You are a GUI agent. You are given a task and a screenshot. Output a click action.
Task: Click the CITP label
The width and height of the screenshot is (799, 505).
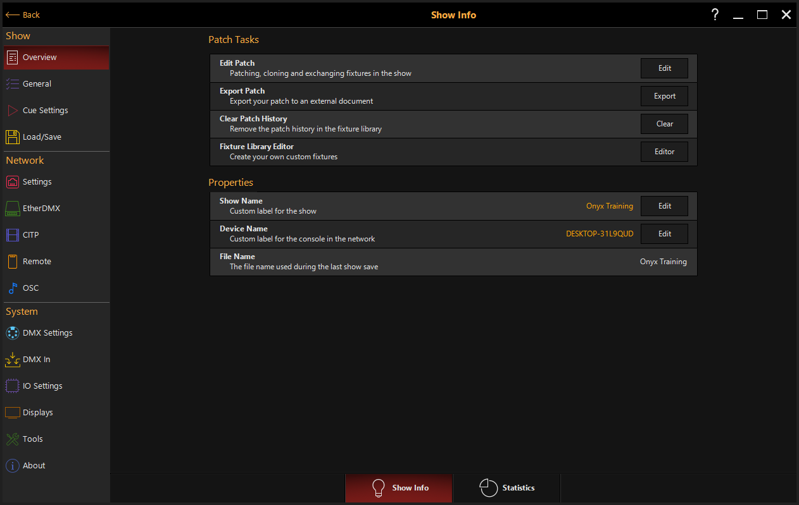[31, 235]
